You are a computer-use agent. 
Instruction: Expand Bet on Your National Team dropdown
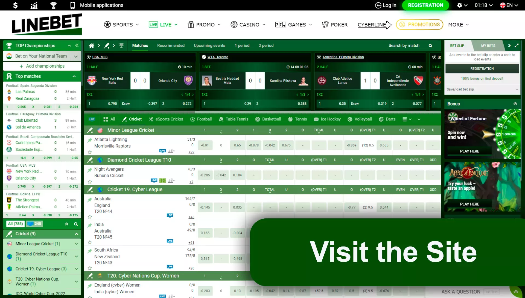pyautogui.click(x=76, y=56)
